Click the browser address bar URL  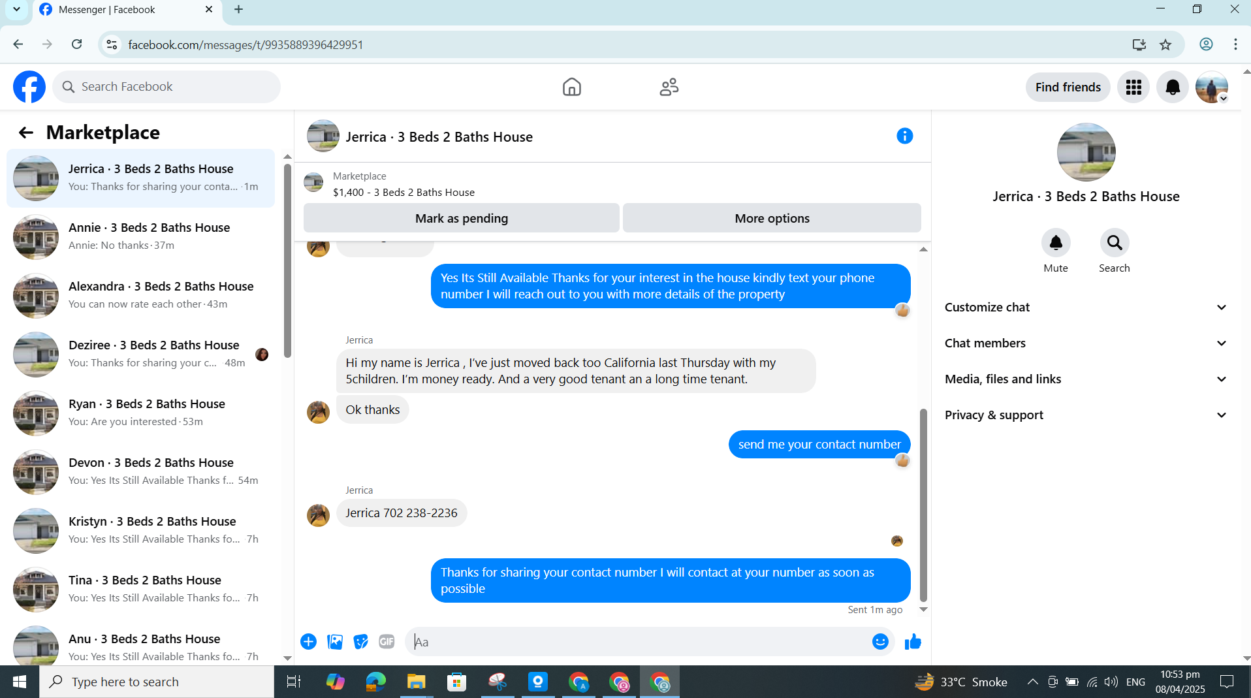click(x=245, y=44)
